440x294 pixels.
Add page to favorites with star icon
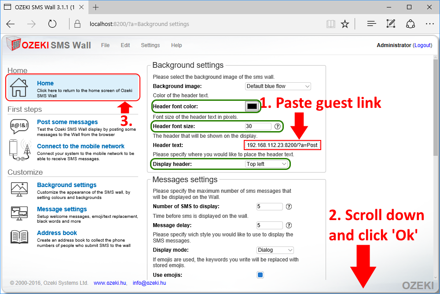(x=345, y=24)
